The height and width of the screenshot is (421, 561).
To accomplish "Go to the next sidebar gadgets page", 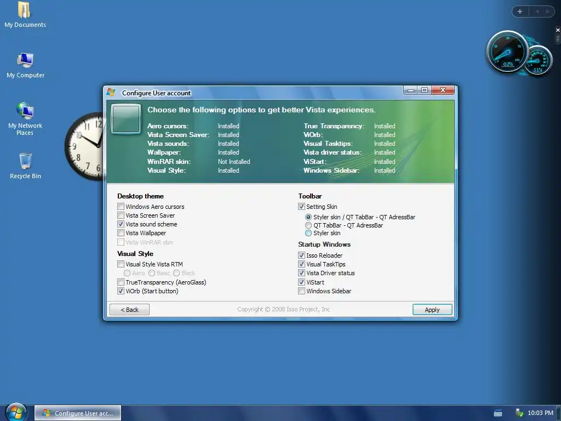I will pyautogui.click(x=547, y=12).
